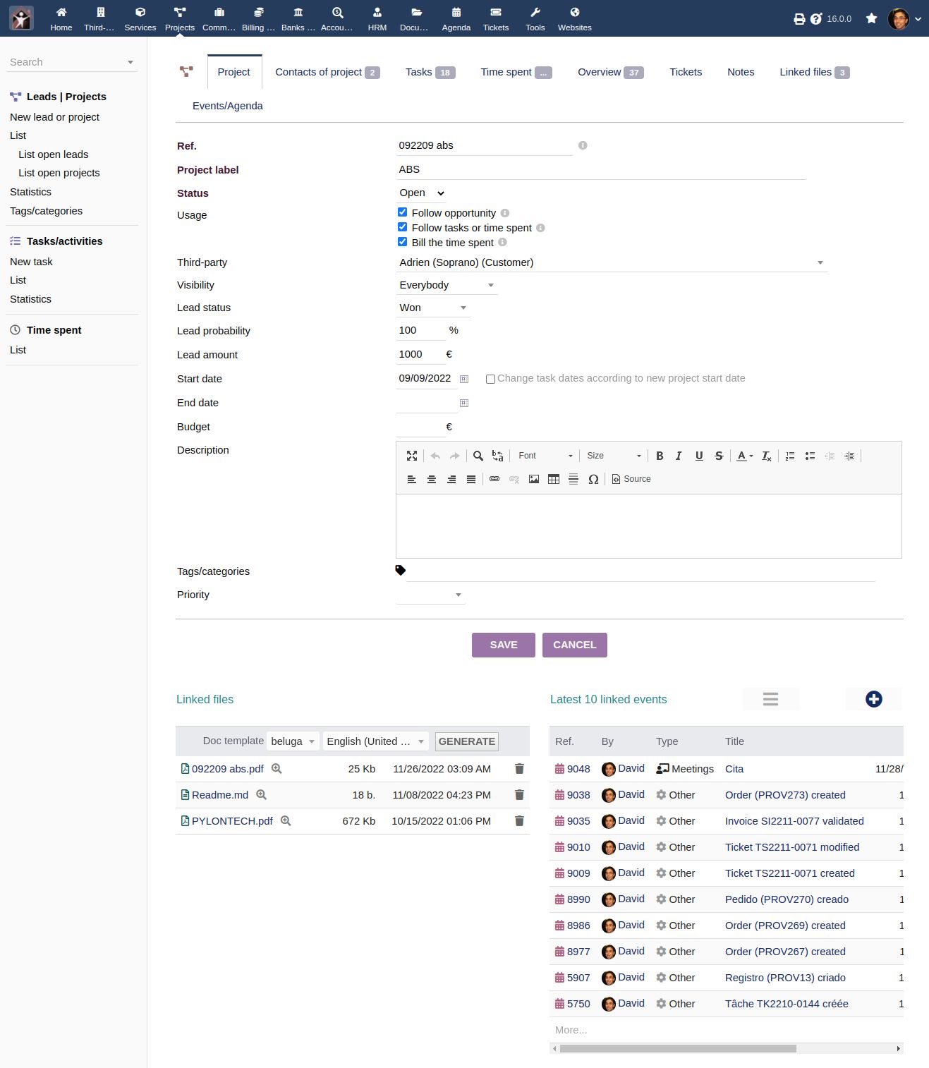Maximize the description editor

pyautogui.click(x=412, y=456)
